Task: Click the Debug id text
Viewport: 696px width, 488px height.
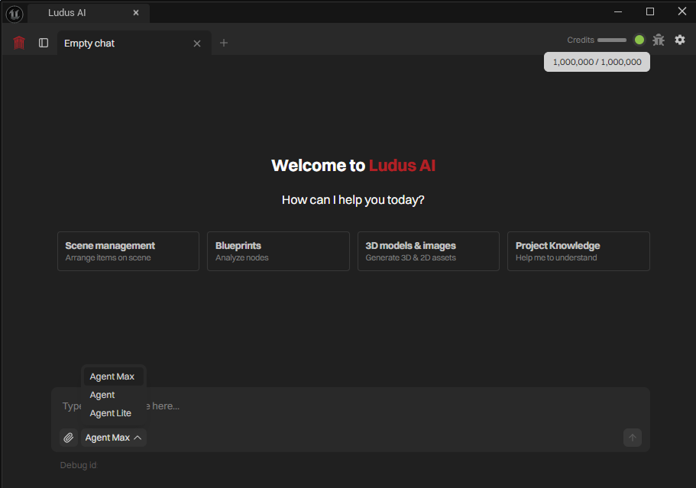Action: coord(78,465)
